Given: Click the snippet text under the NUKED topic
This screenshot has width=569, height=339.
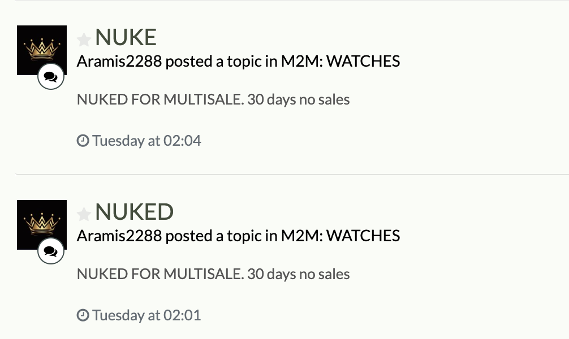Looking at the screenshot, I should [x=213, y=274].
